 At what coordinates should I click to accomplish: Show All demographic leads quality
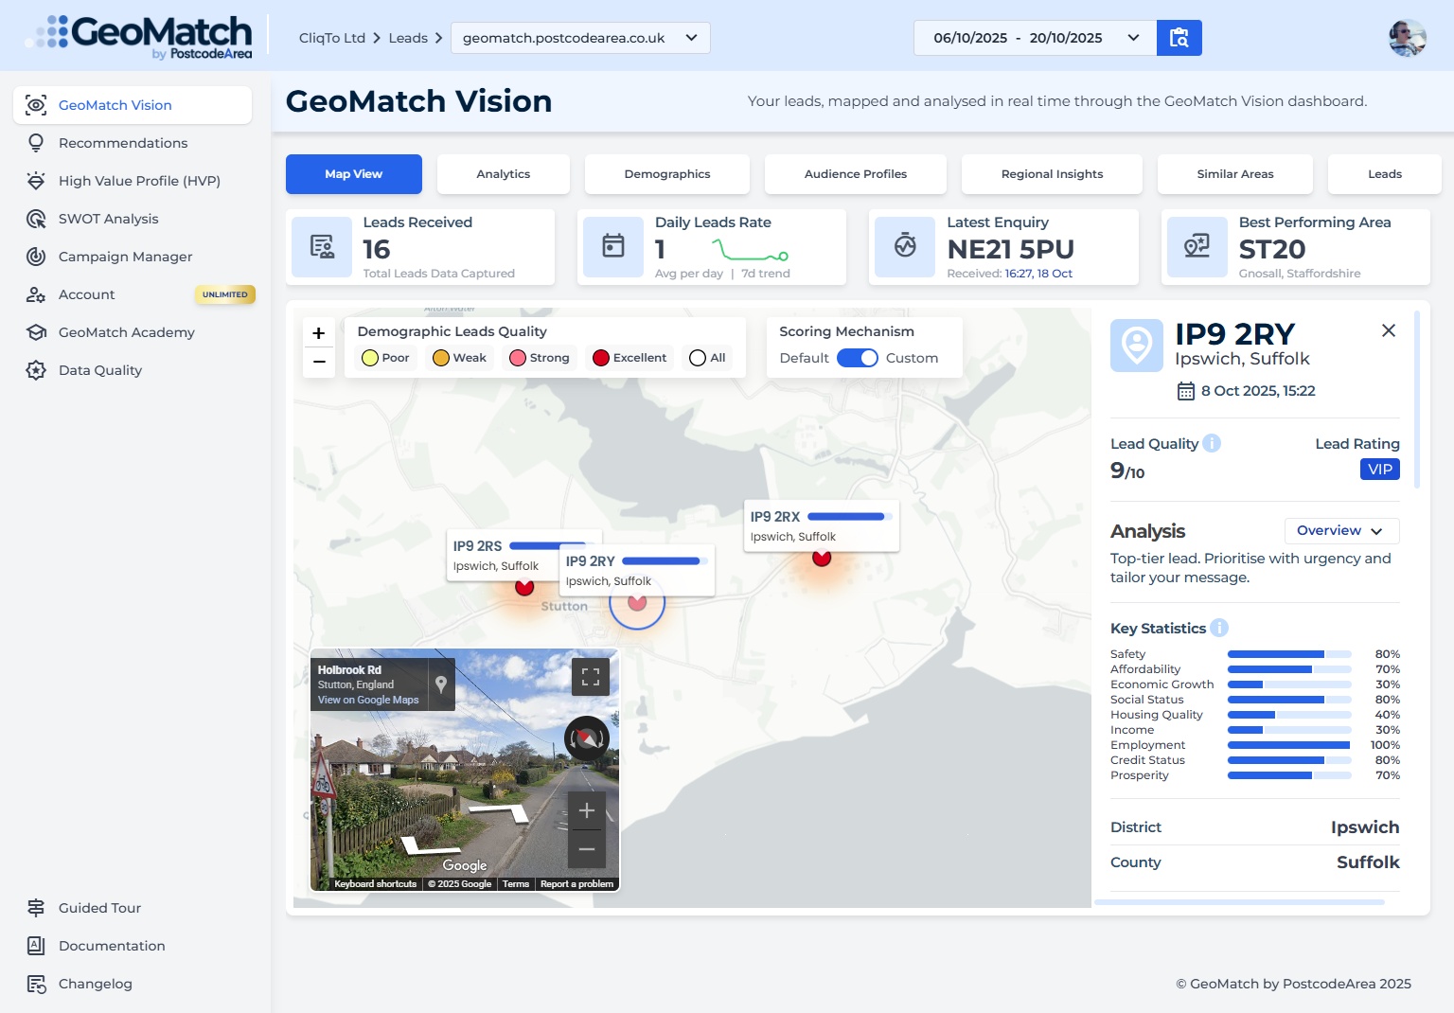707,358
